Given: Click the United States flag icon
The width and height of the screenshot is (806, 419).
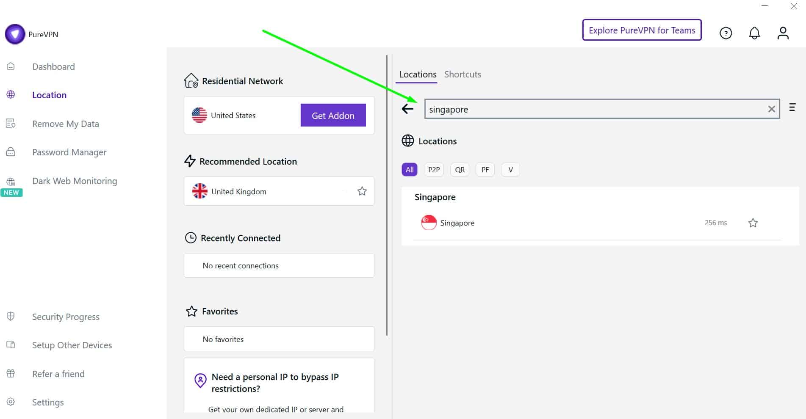Looking at the screenshot, I should 199,115.
